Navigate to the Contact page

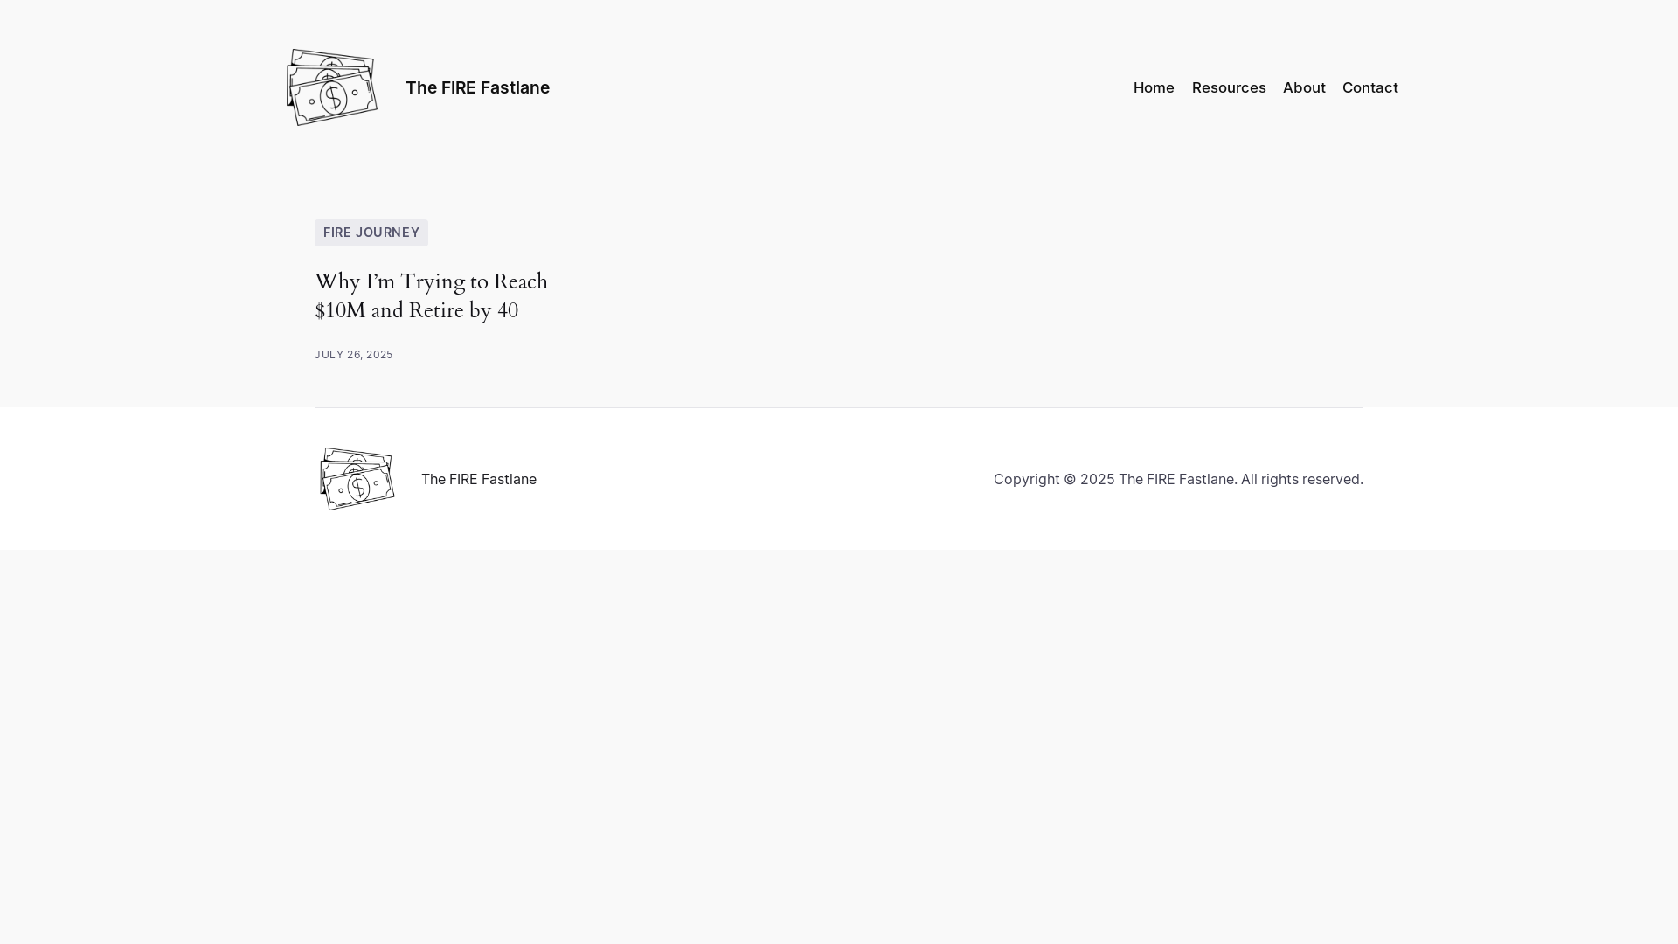1370,87
